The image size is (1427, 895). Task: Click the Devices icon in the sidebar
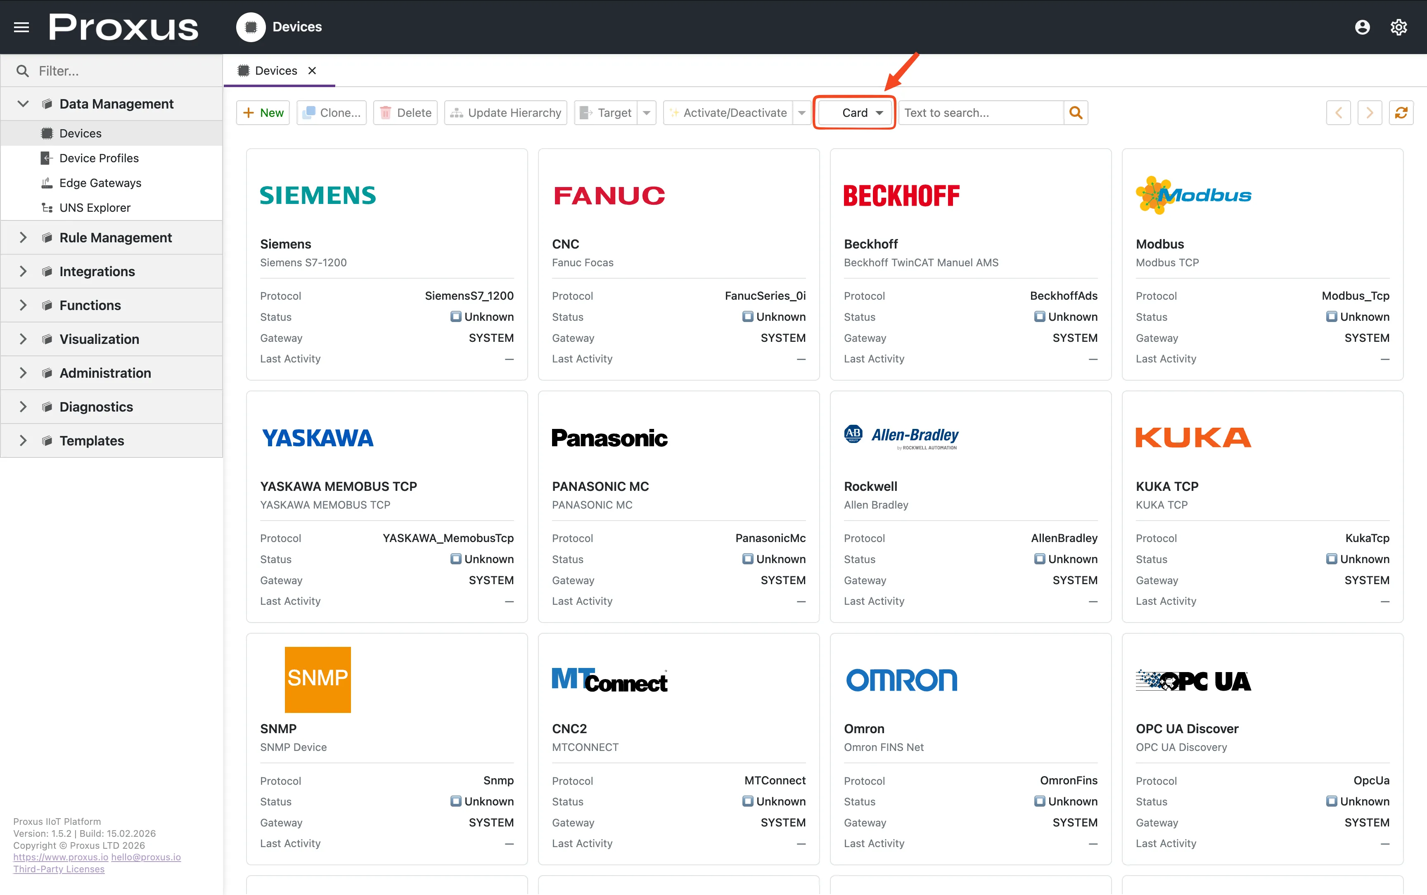click(47, 133)
